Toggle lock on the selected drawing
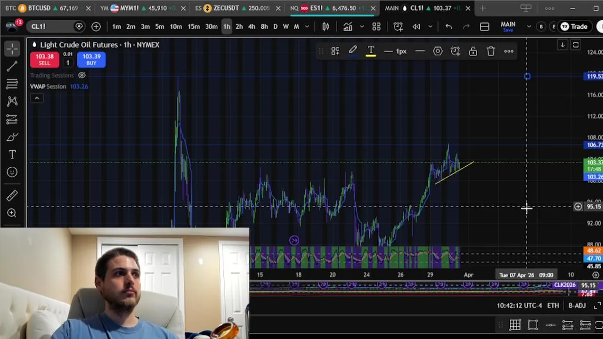The width and height of the screenshot is (603, 339). tap(473, 51)
